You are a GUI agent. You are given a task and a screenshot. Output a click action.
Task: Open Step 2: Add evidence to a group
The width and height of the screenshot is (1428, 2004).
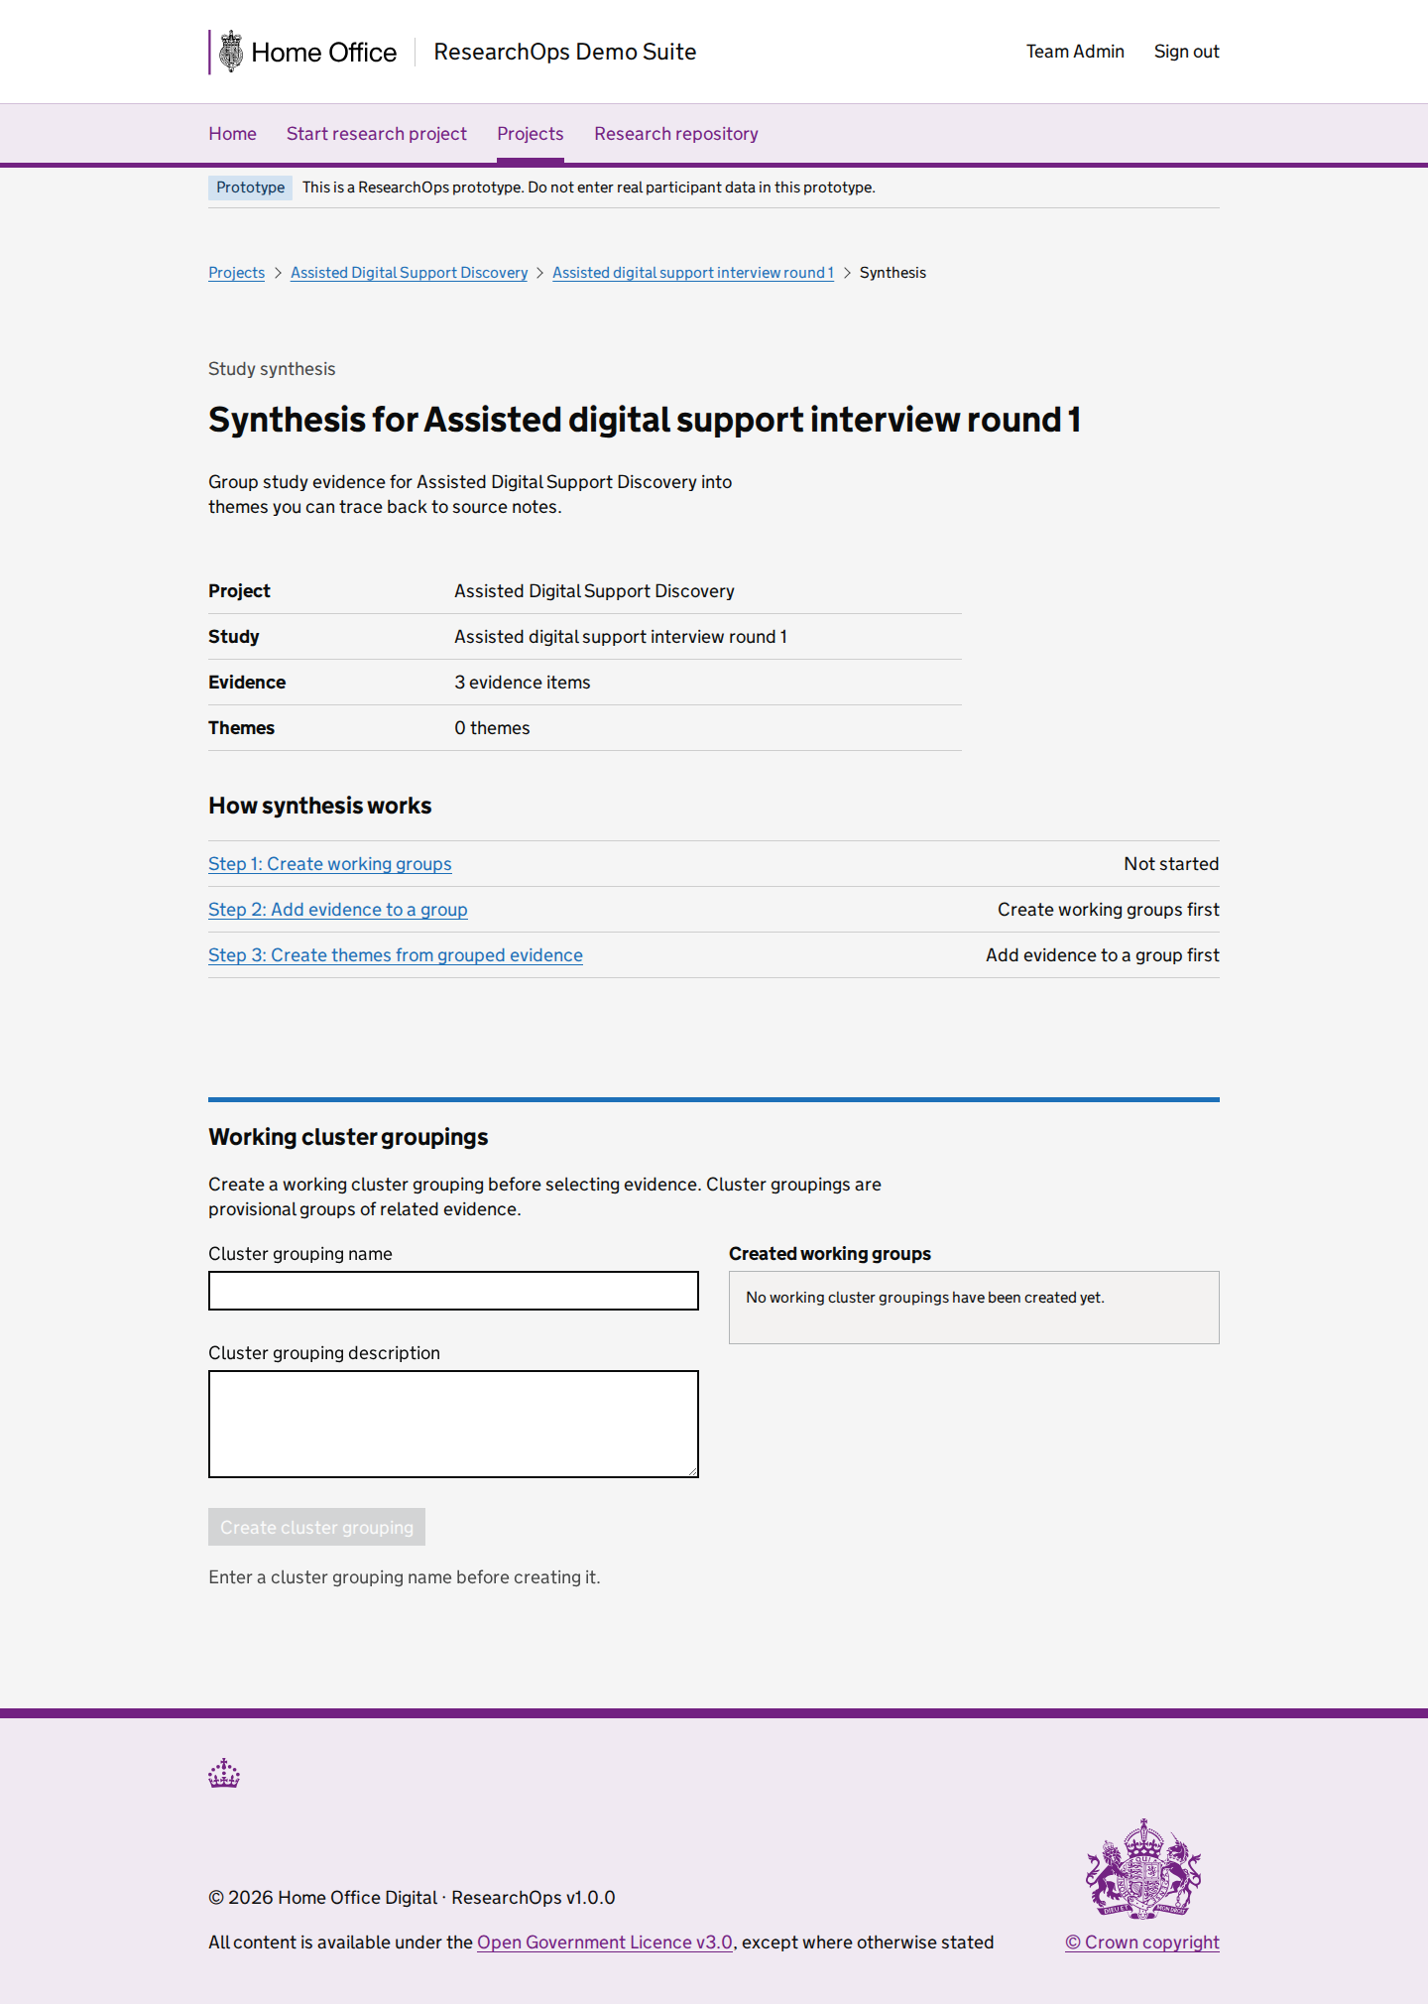tap(338, 910)
